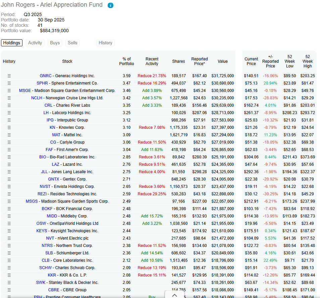
Task: Select the Holdings tab
Action: click(x=12, y=43)
